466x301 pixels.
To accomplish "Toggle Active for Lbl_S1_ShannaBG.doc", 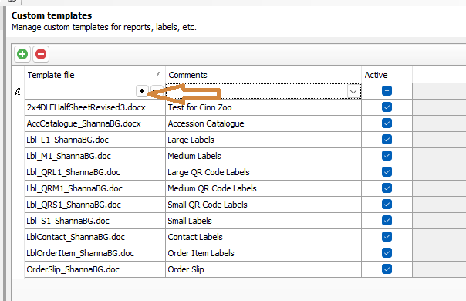I will coord(387,221).
